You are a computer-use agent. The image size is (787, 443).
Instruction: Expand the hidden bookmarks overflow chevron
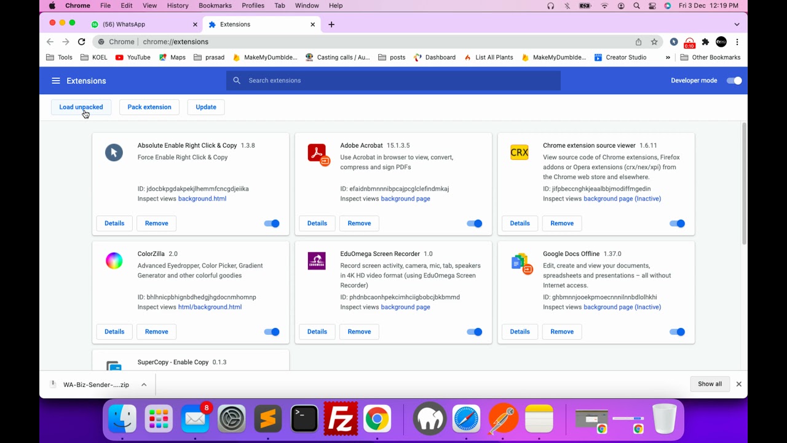pos(668,57)
